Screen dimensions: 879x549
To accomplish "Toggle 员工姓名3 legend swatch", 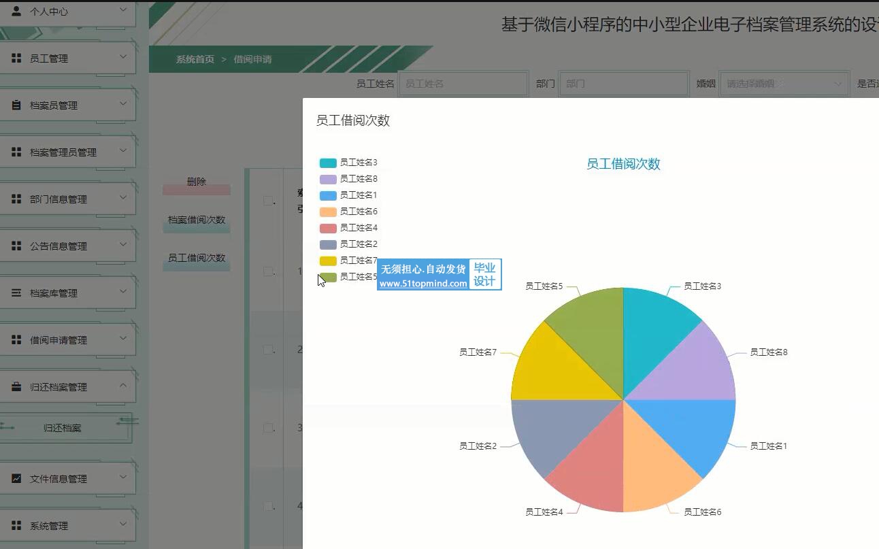I will click(328, 163).
